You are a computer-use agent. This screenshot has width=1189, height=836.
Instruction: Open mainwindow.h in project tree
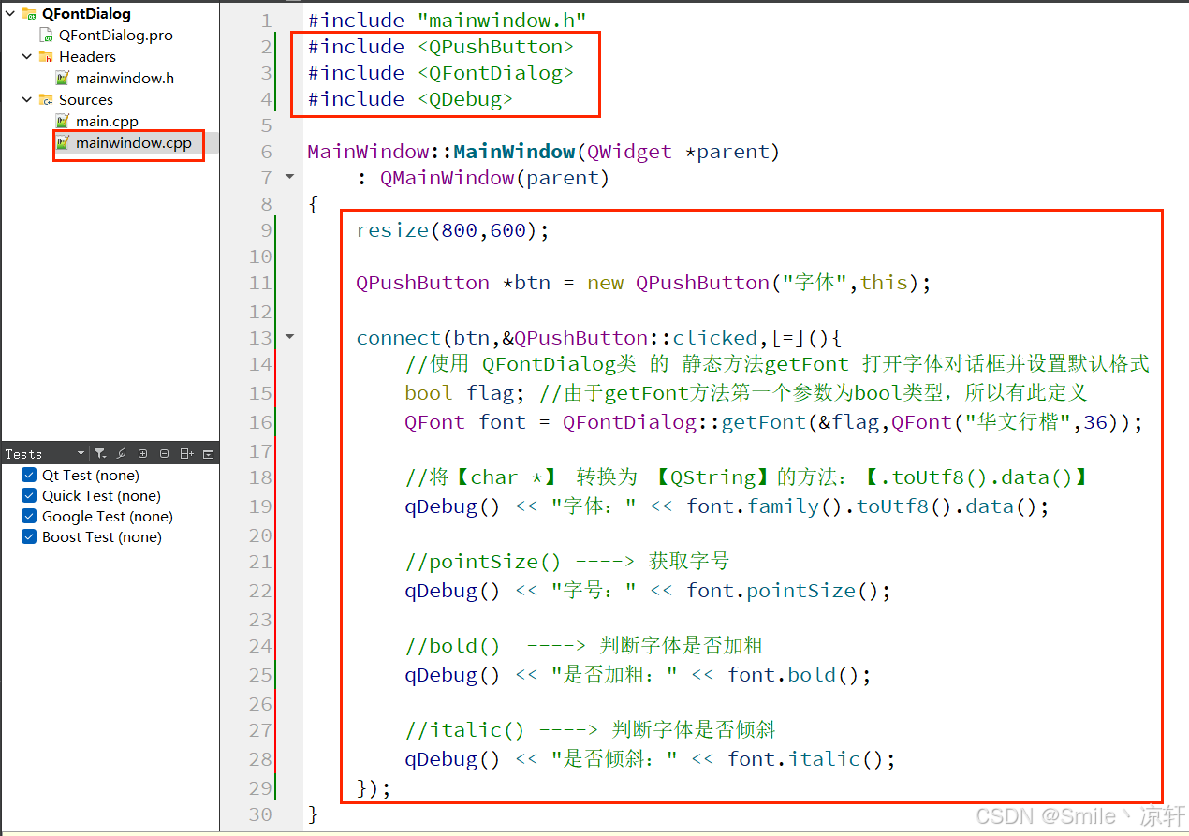click(x=125, y=79)
